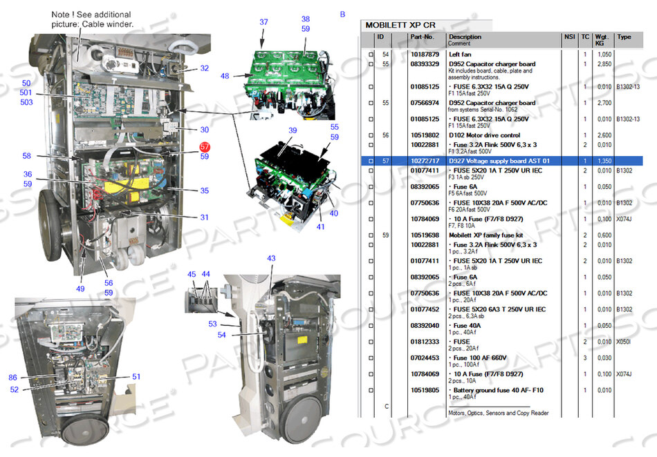657x457 pixels.
Task: Click the red highlighted callout 57
Action: pos(205,147)
